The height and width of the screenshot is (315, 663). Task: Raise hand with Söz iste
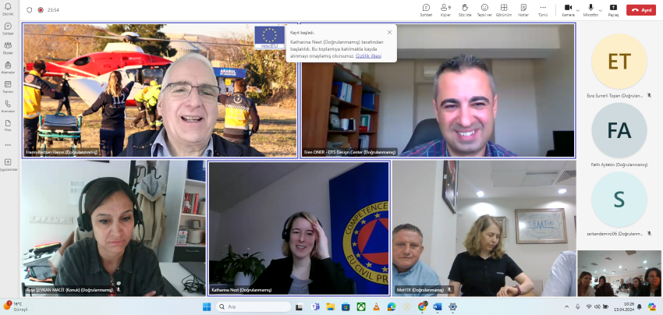pos(465,9)
